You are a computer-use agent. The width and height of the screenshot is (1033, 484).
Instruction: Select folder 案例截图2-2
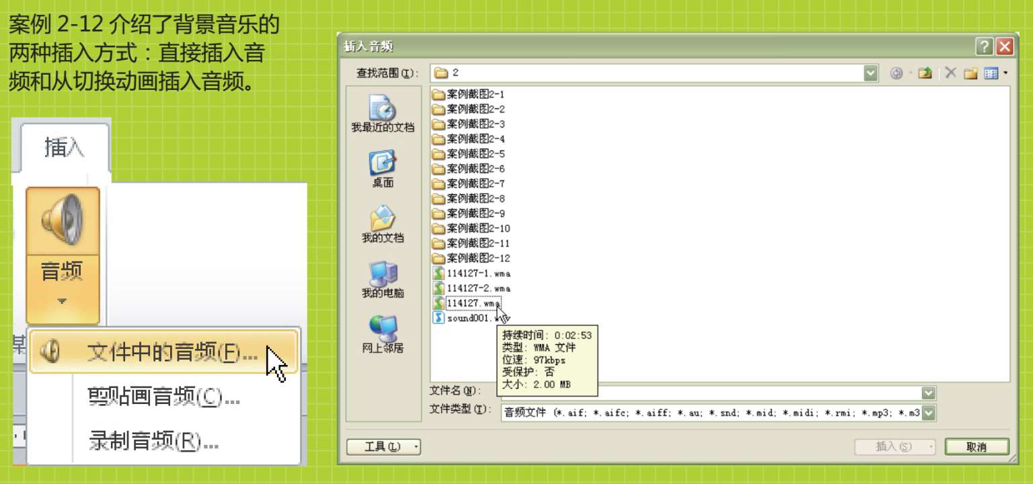(468, 110)
